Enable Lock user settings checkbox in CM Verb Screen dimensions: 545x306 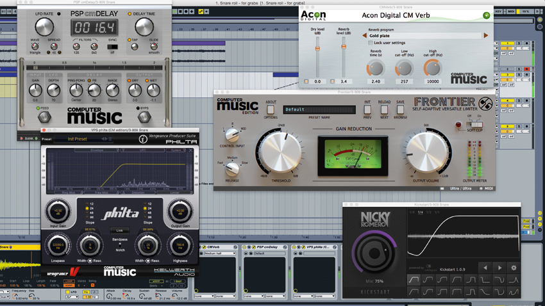pyautogui.click(x=371, y=43)
